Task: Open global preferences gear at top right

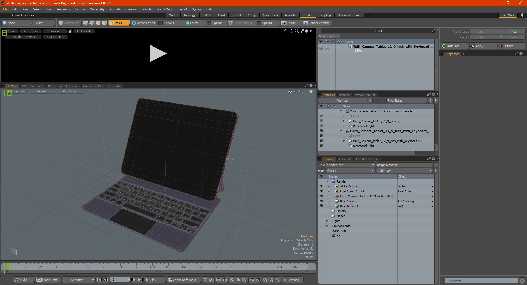Action: pyautogui.click(x=522, y=15)
